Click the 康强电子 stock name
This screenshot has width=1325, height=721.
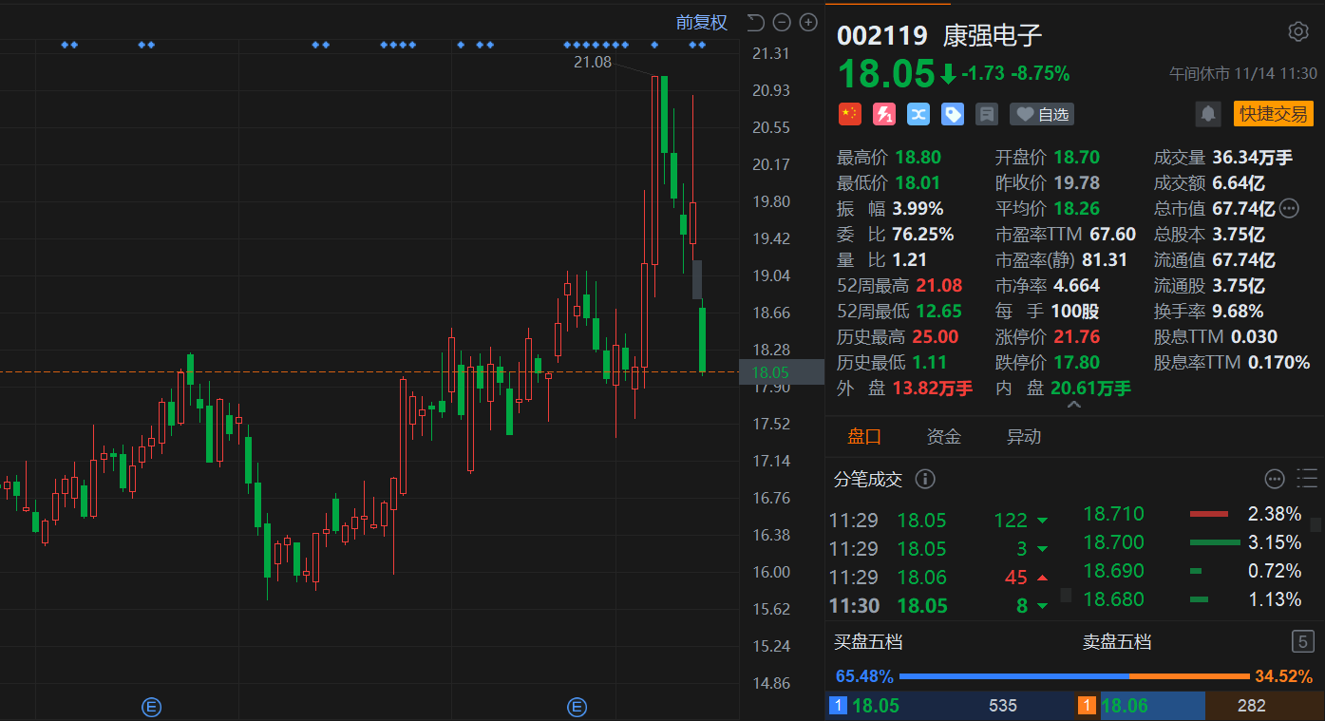[993, 36]
